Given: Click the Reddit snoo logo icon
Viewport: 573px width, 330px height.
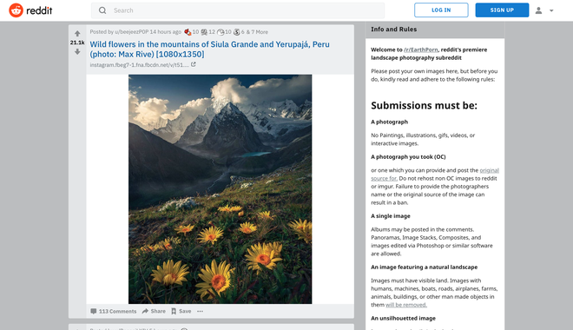Looking at the screenshot, I should (x=16, y=10).
